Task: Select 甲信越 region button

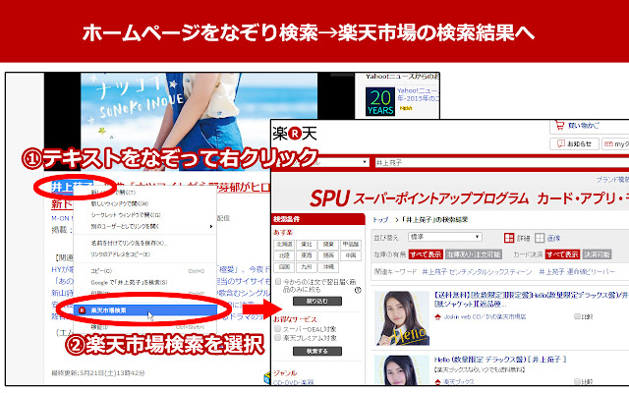Action: pos(351,245)
